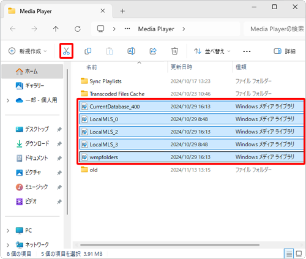The image size is (306, 259).
Task: Select the LocalMLS_3 file
Action: [x=191, y=145]
